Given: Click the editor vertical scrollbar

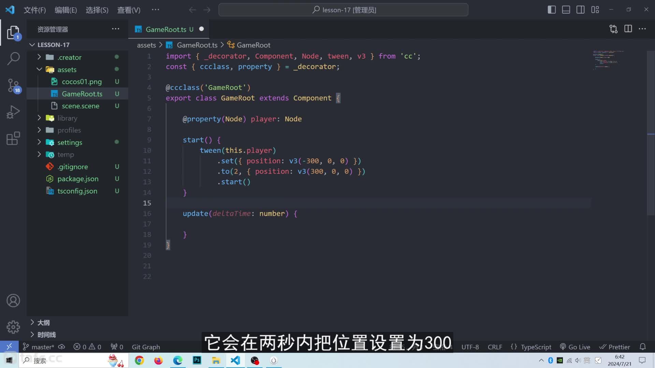Looking at the screenshot, I should coord(651,133).
